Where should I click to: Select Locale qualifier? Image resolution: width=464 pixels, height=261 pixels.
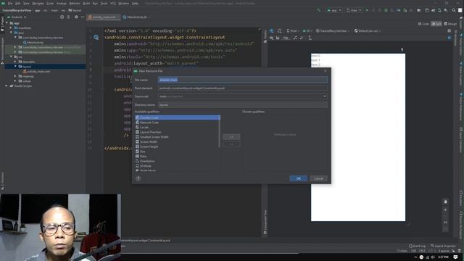pos(178,128)
